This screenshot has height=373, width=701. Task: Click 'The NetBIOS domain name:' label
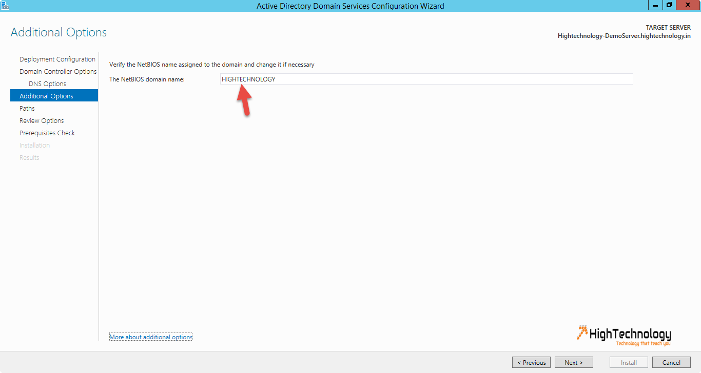(x=147, y=79)
